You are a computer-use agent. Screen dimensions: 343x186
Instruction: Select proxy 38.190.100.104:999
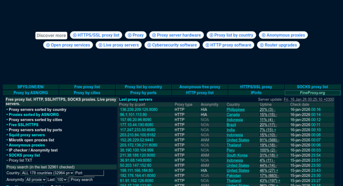click(x=136, y=150)
